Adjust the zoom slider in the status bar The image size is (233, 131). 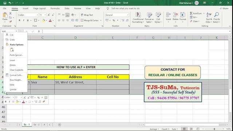[214, 129]
